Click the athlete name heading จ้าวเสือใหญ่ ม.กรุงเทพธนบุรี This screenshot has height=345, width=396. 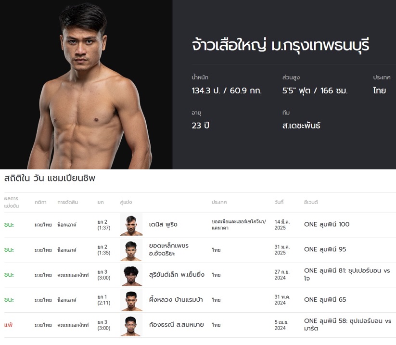click(280, 46)
